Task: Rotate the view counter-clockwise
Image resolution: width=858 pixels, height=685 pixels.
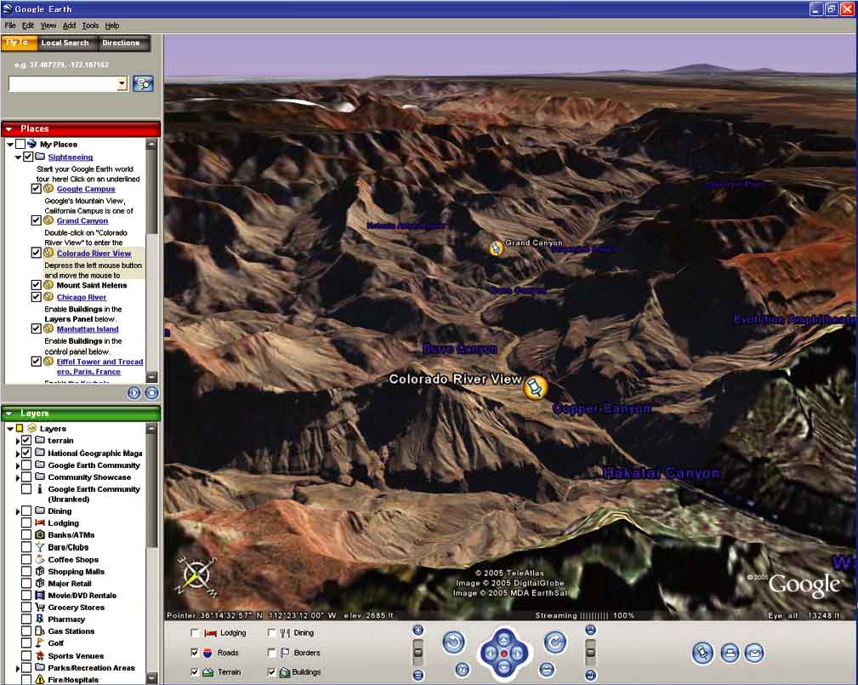Action: pyautogui.click(x=453, y=642)
